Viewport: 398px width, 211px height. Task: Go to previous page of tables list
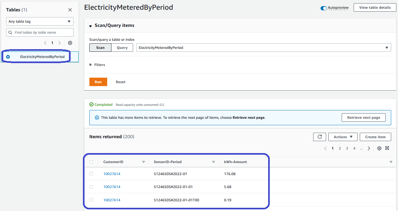tap(45, 43)
